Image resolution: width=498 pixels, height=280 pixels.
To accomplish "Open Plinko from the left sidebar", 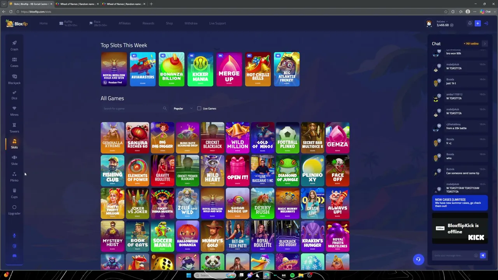I will coord(14,177).
